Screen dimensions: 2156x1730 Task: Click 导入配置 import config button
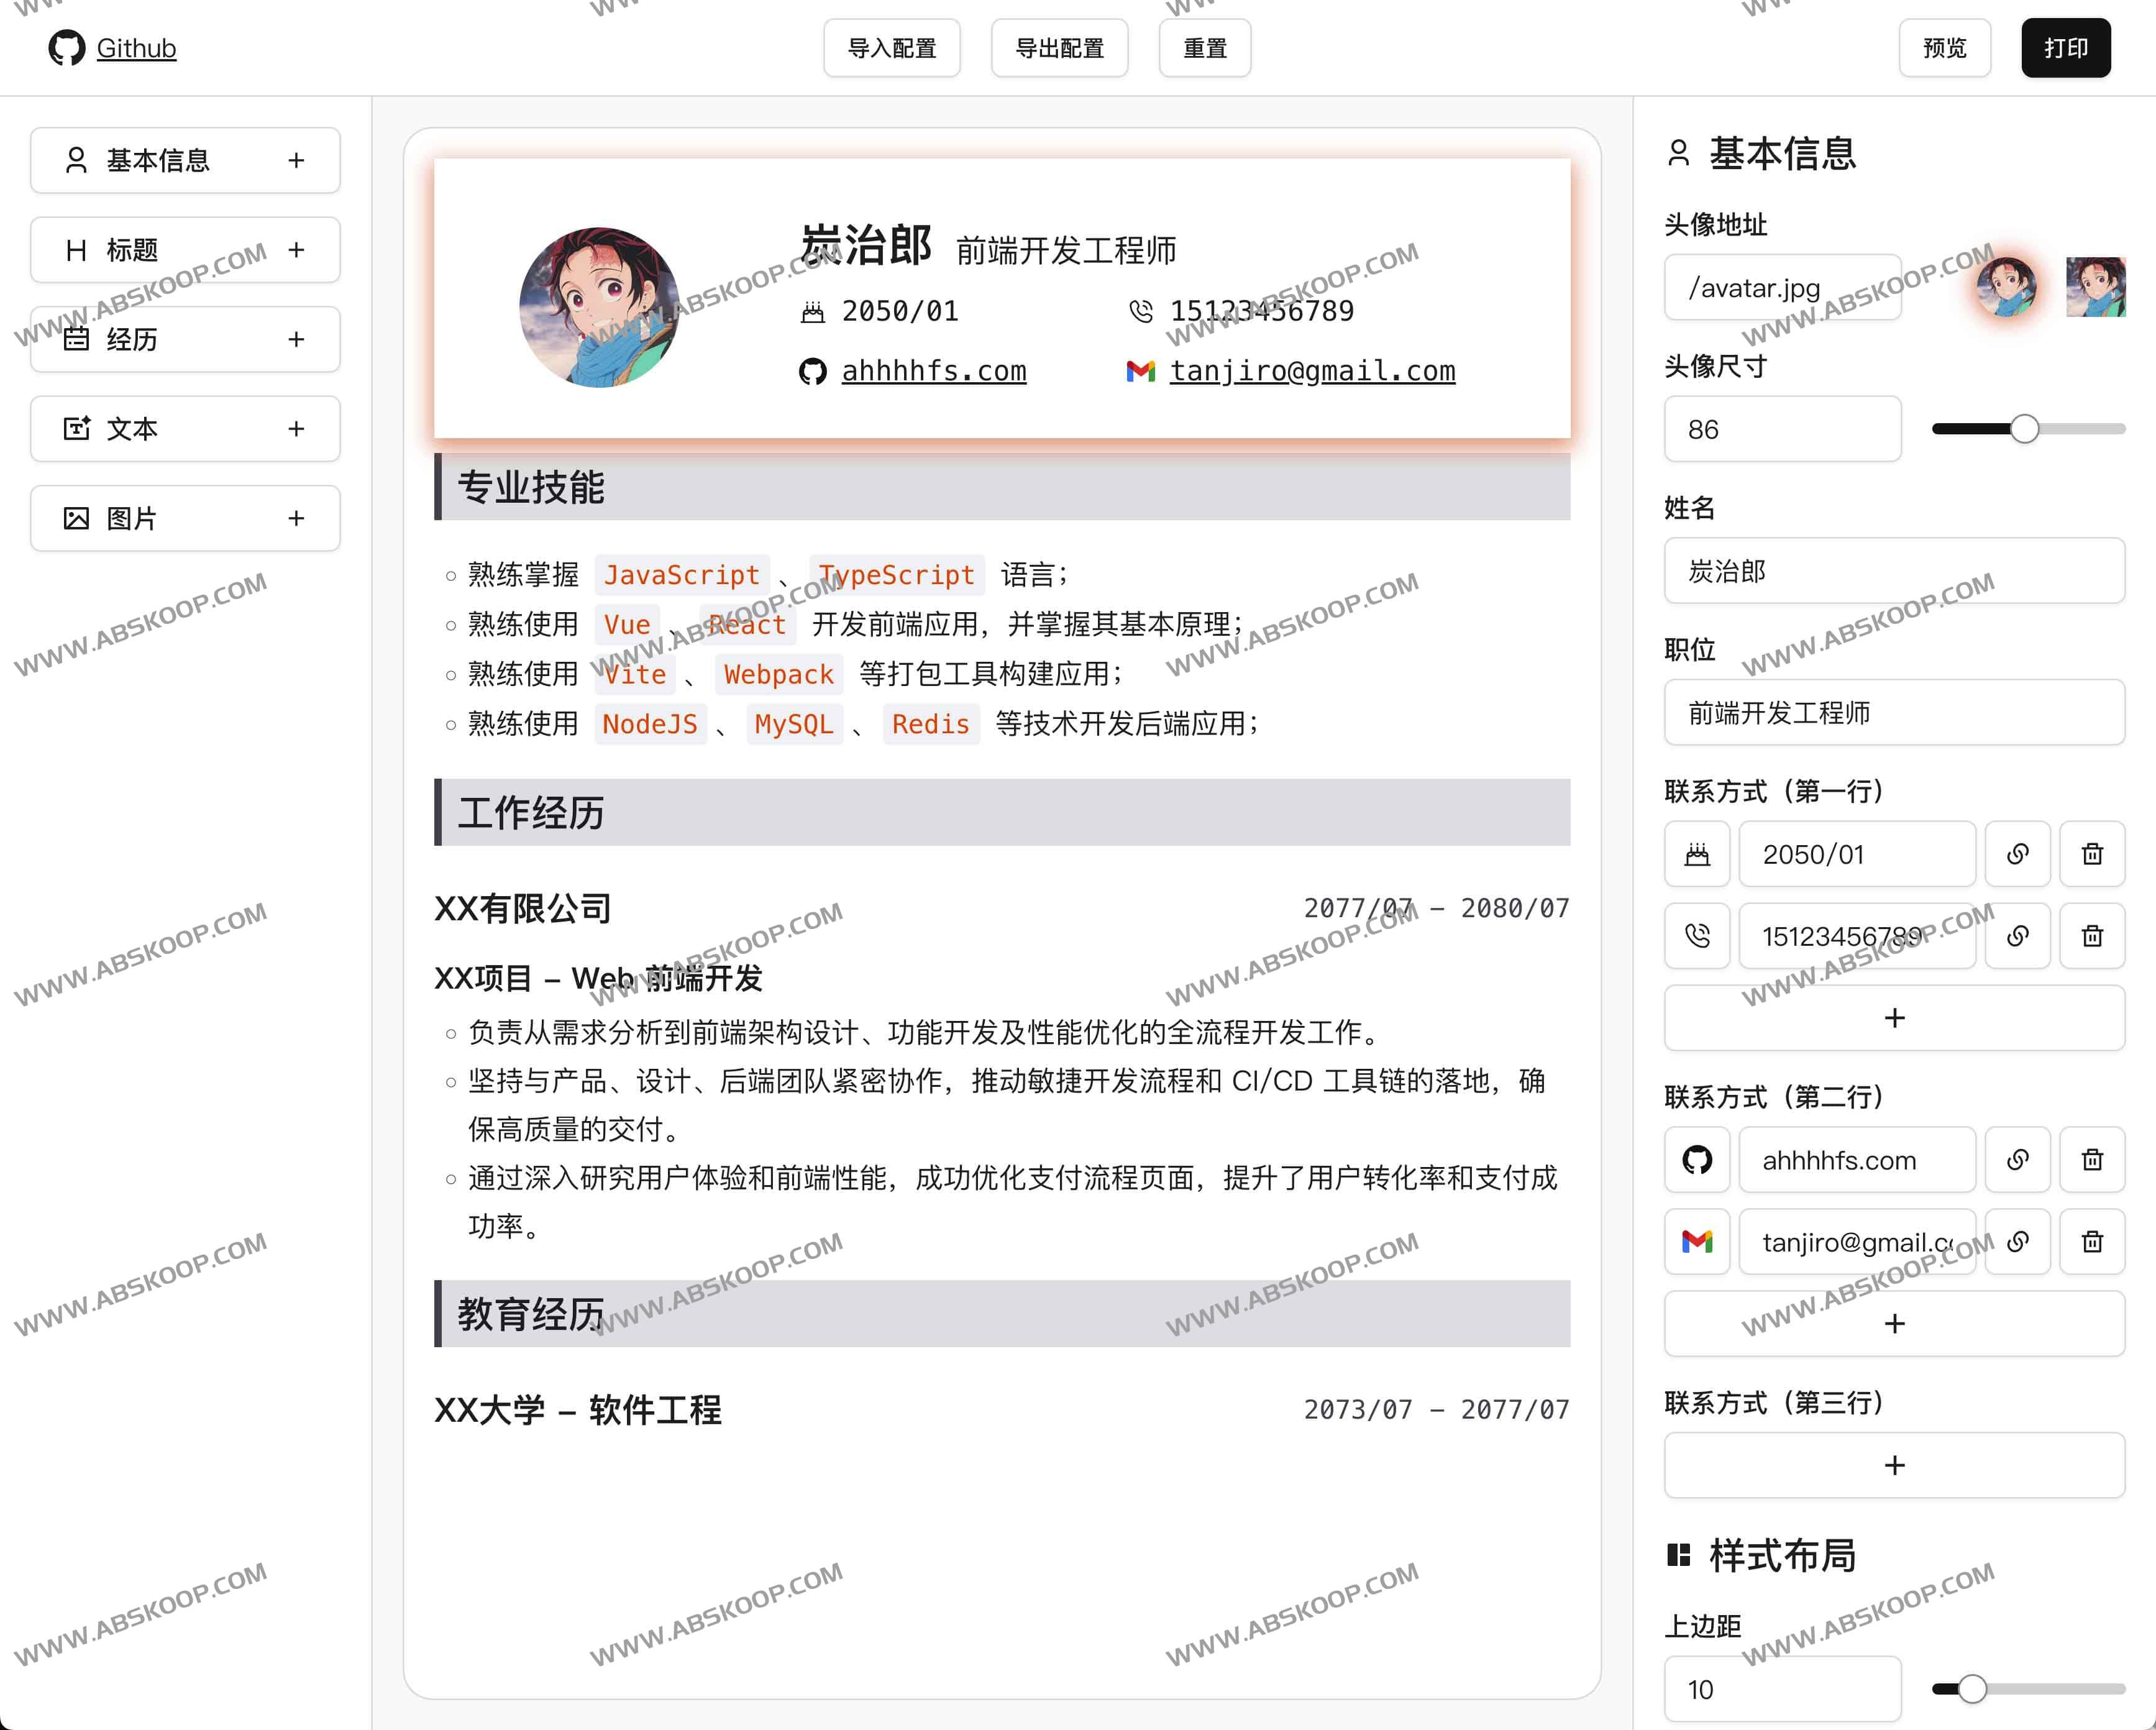[x=891, y=48]
